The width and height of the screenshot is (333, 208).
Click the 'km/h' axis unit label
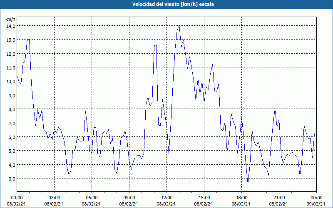tap(10, 19)
